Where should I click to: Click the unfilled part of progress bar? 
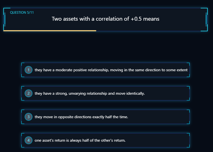pos(151,31)
